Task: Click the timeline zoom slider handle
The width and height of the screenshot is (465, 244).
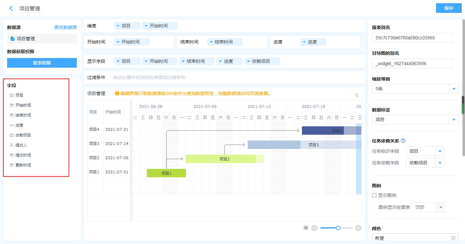Action: [338, 228]
